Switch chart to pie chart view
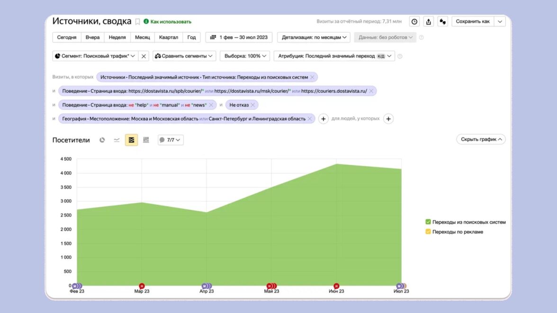The height and width of the screenshot is (313, 557). (x=102, y=140)
